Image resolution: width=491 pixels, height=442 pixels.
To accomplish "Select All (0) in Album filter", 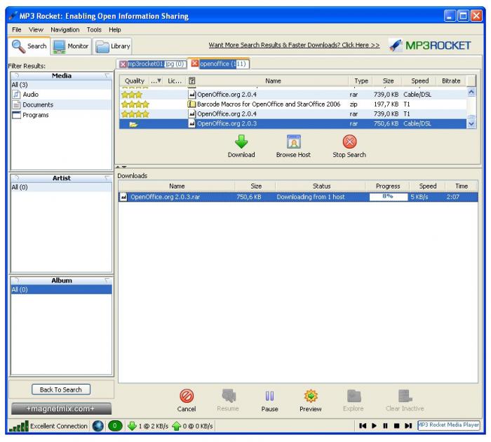I will [x=61, y=290].
